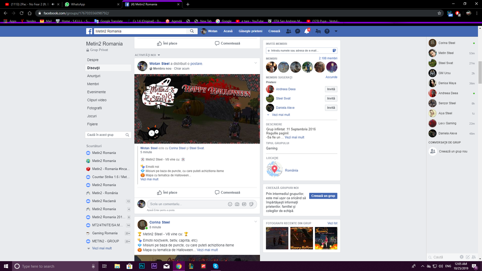The height and width of the screenshot is (271, 482).
Task: Click Invită next to Andreea Deea
Action: click(331, 89)
